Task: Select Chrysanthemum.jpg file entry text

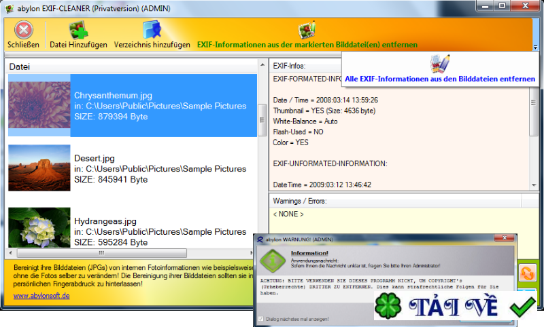Action: [160, 106]
